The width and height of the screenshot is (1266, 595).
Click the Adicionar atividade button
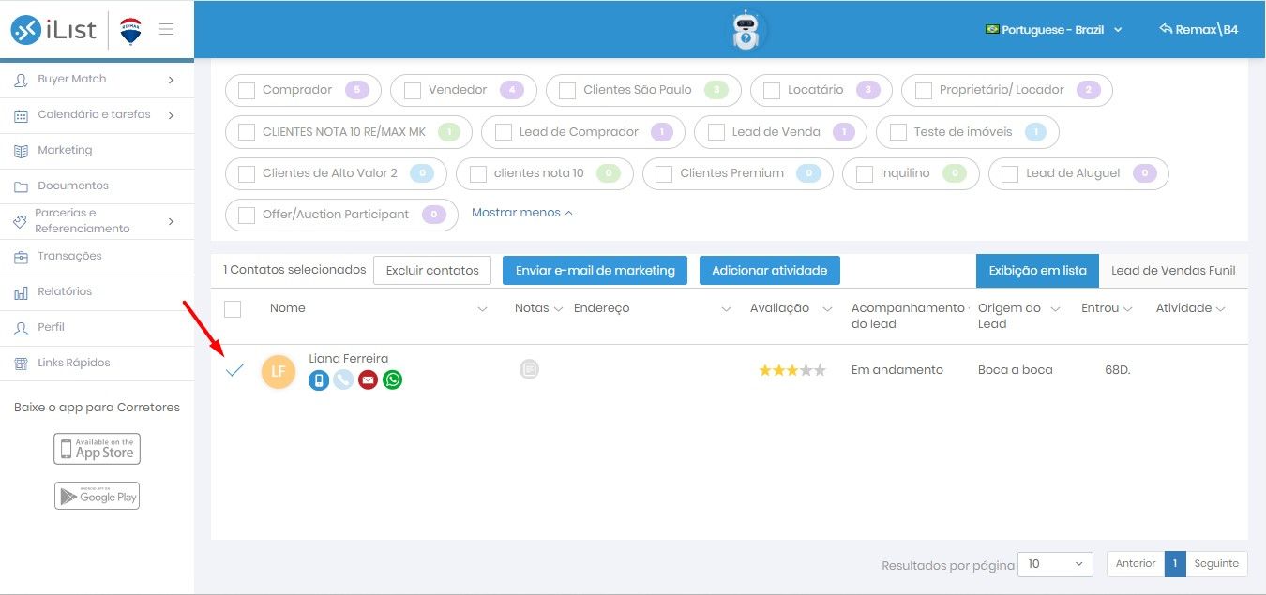pyautogui.click(x=770, y=270)
